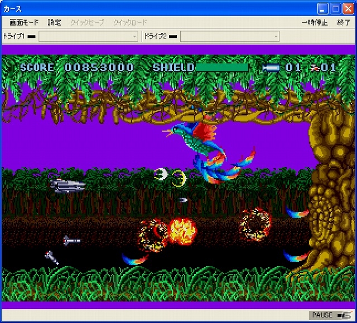This screenshot has width=357, height=323.
Task: Click the SCORE counter display
Action: [77, 67]
